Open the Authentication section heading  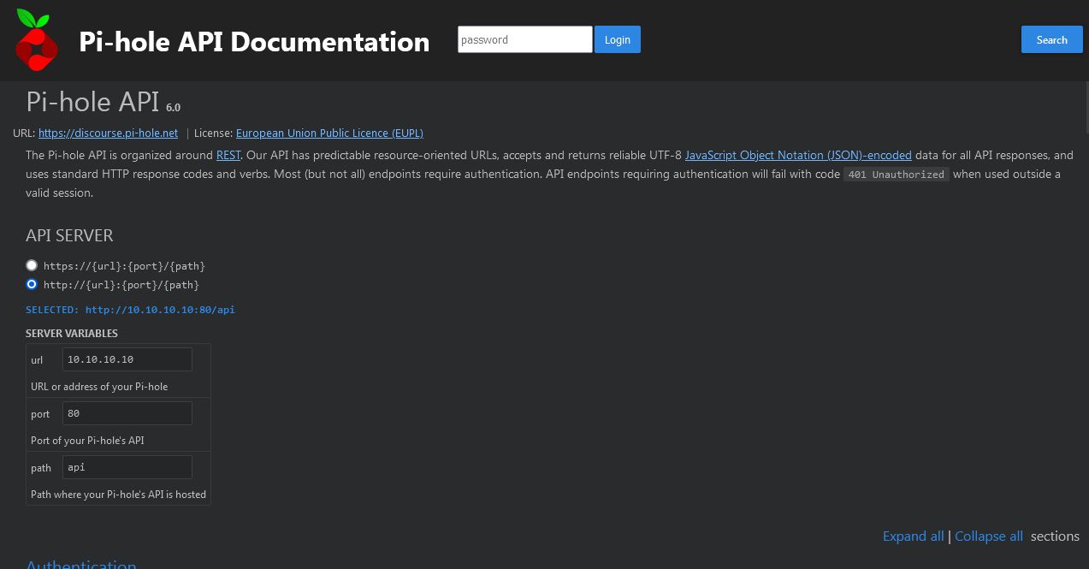pos(81,564)
